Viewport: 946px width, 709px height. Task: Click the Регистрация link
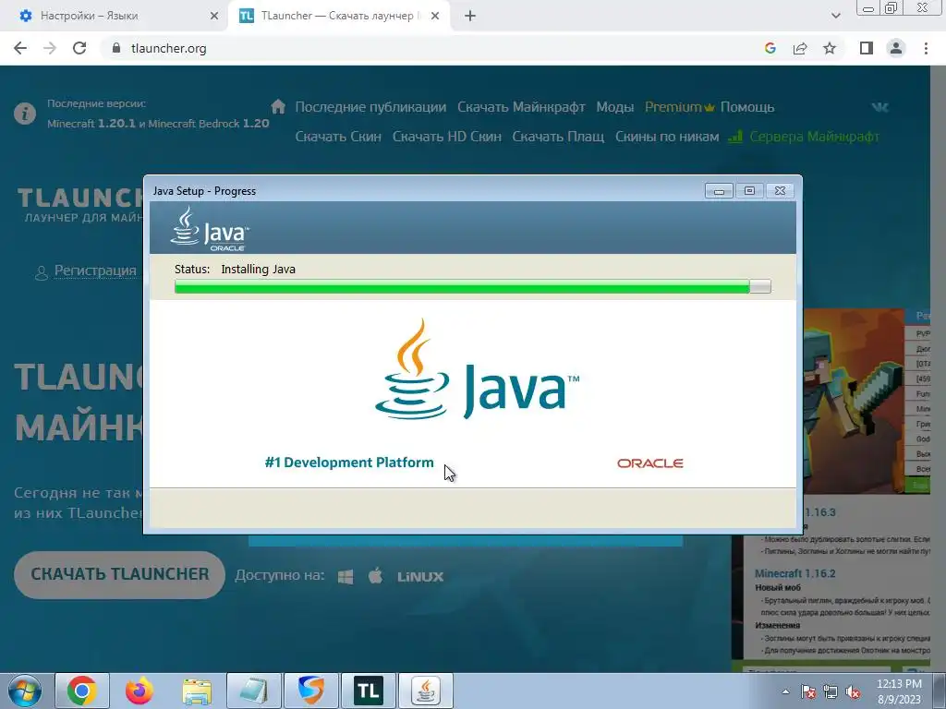point(95,270)
